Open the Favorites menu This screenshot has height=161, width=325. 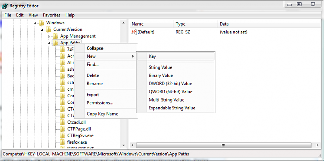coord(52,15)
